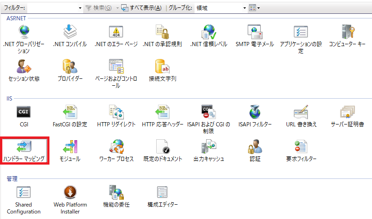Viewport: 372px width, 219px height.
Task: Expand the view mode dropdown arrow
Action: pyautogui.click(x=259, y=8)
